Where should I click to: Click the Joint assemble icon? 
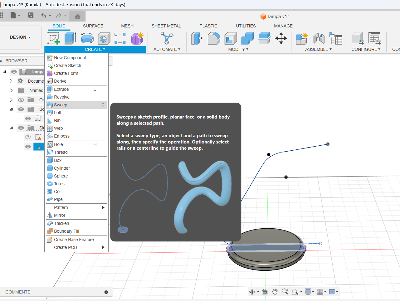[319, 38]
